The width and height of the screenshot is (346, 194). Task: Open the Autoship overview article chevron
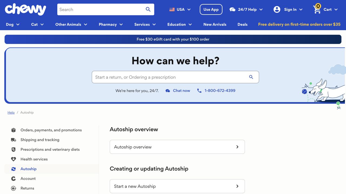click(237, 147)
